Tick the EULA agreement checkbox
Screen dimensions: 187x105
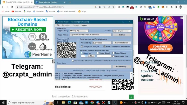click(x=73, y=61)
